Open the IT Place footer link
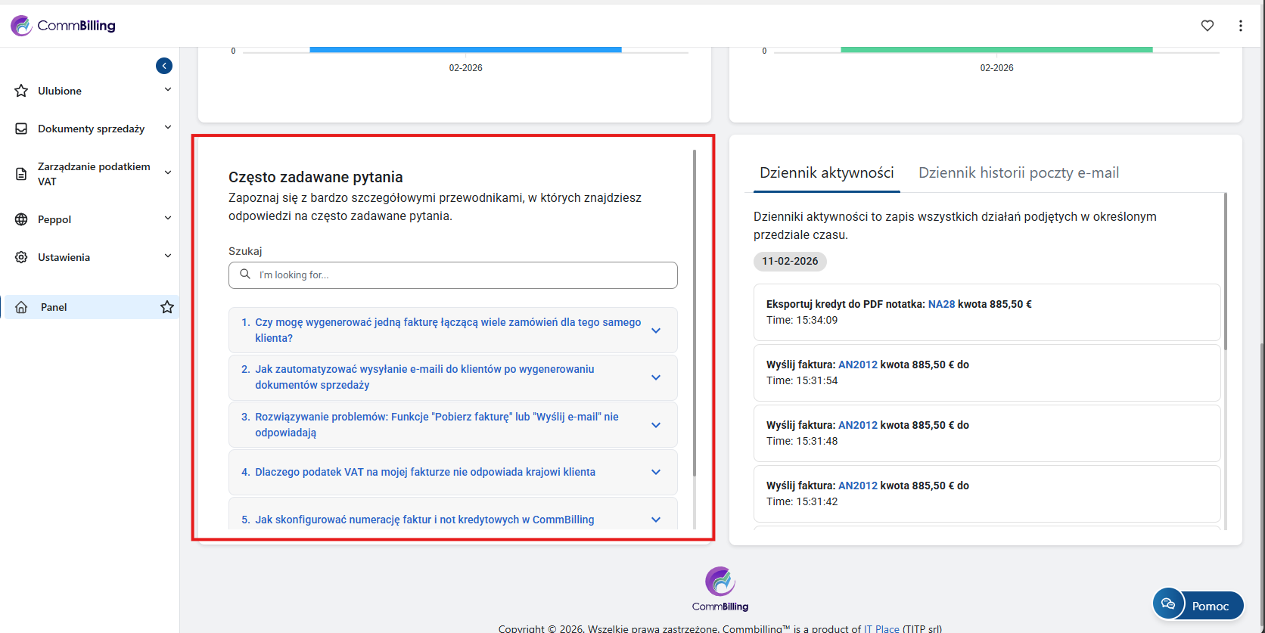The width and height of the screenshot is (1265, 633). click(x=881, y=628)
